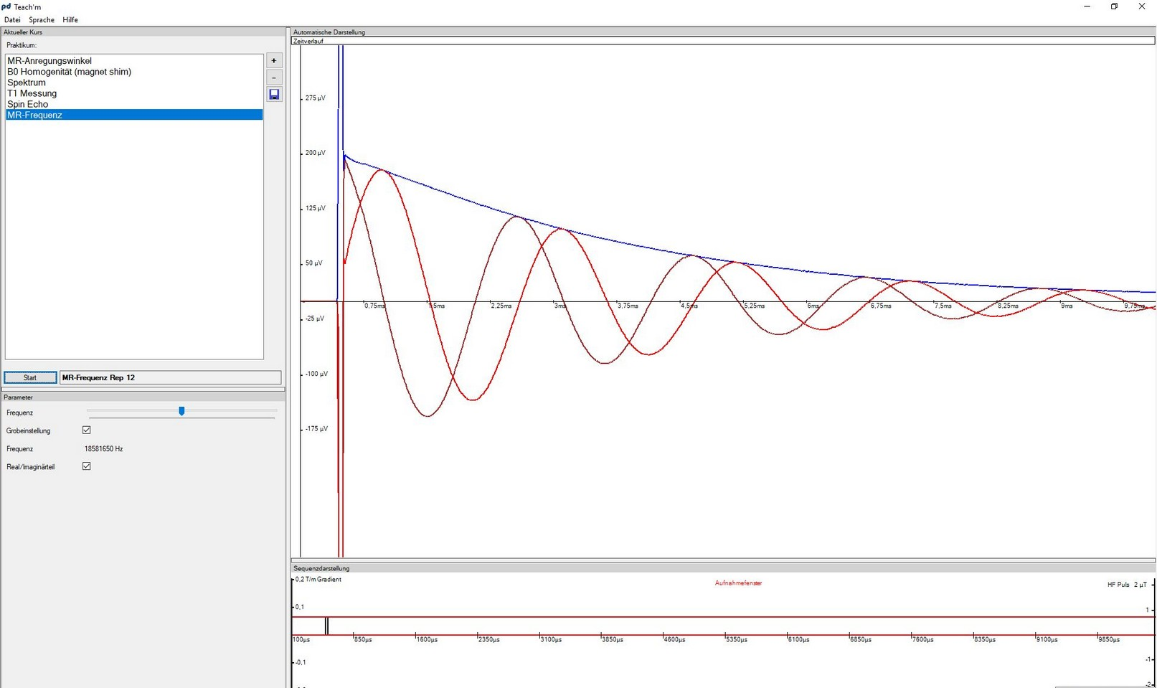Close the Teach'm window
Screen dimensions: 1157x688
(1142, 6)
